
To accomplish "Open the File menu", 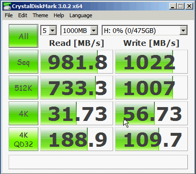I will [x=9, y=15].
